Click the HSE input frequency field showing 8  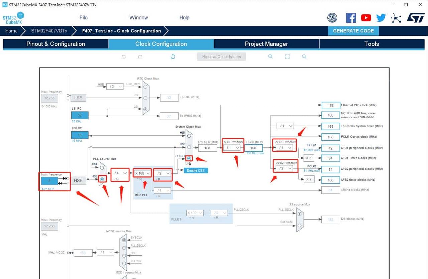point(49,180)
